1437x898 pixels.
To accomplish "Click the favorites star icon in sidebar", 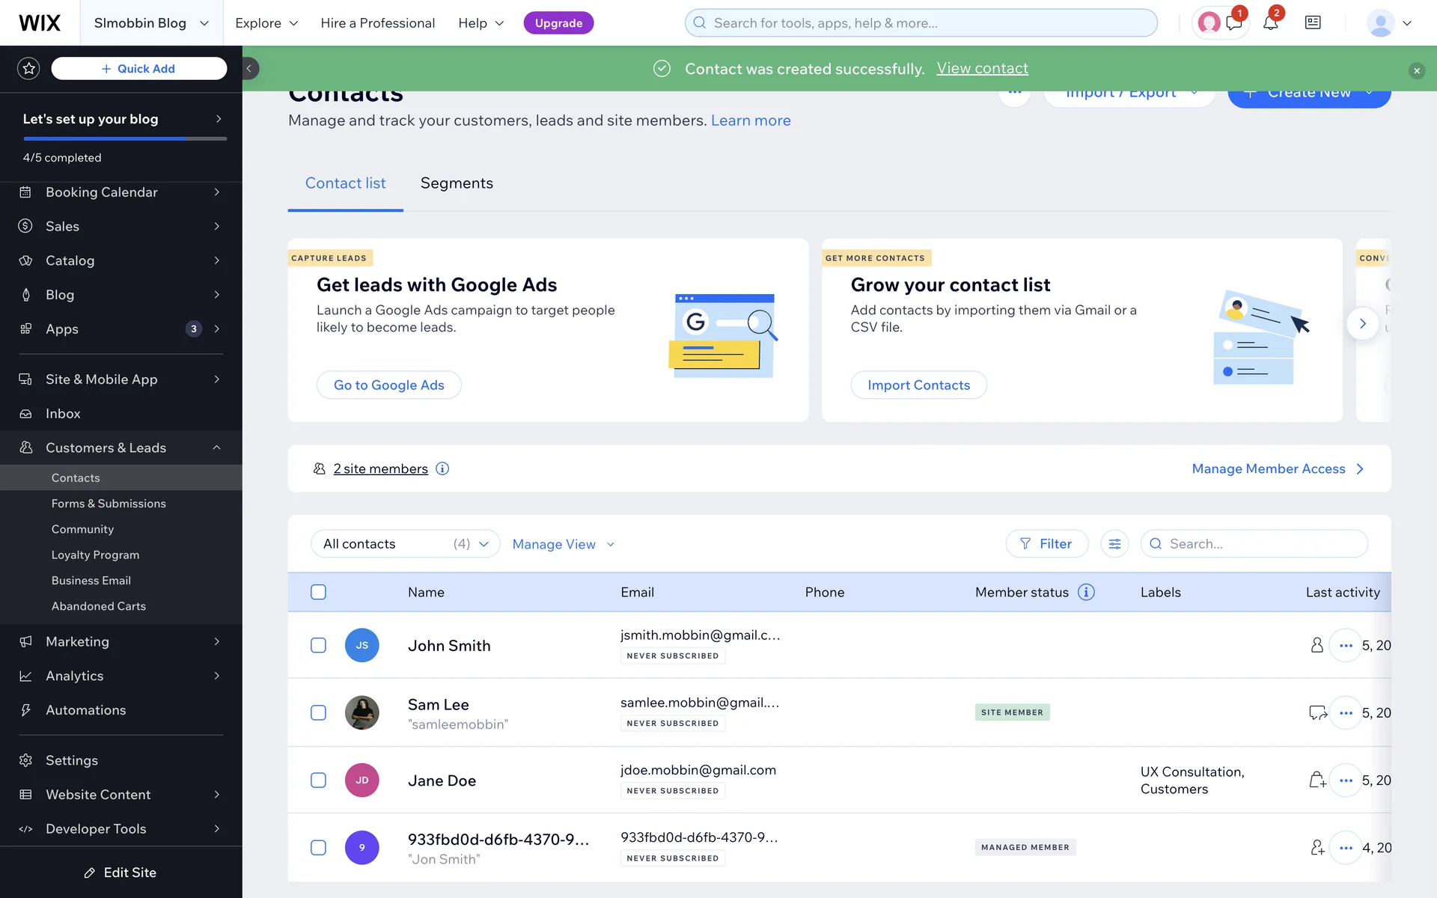I will pos(28,69).
